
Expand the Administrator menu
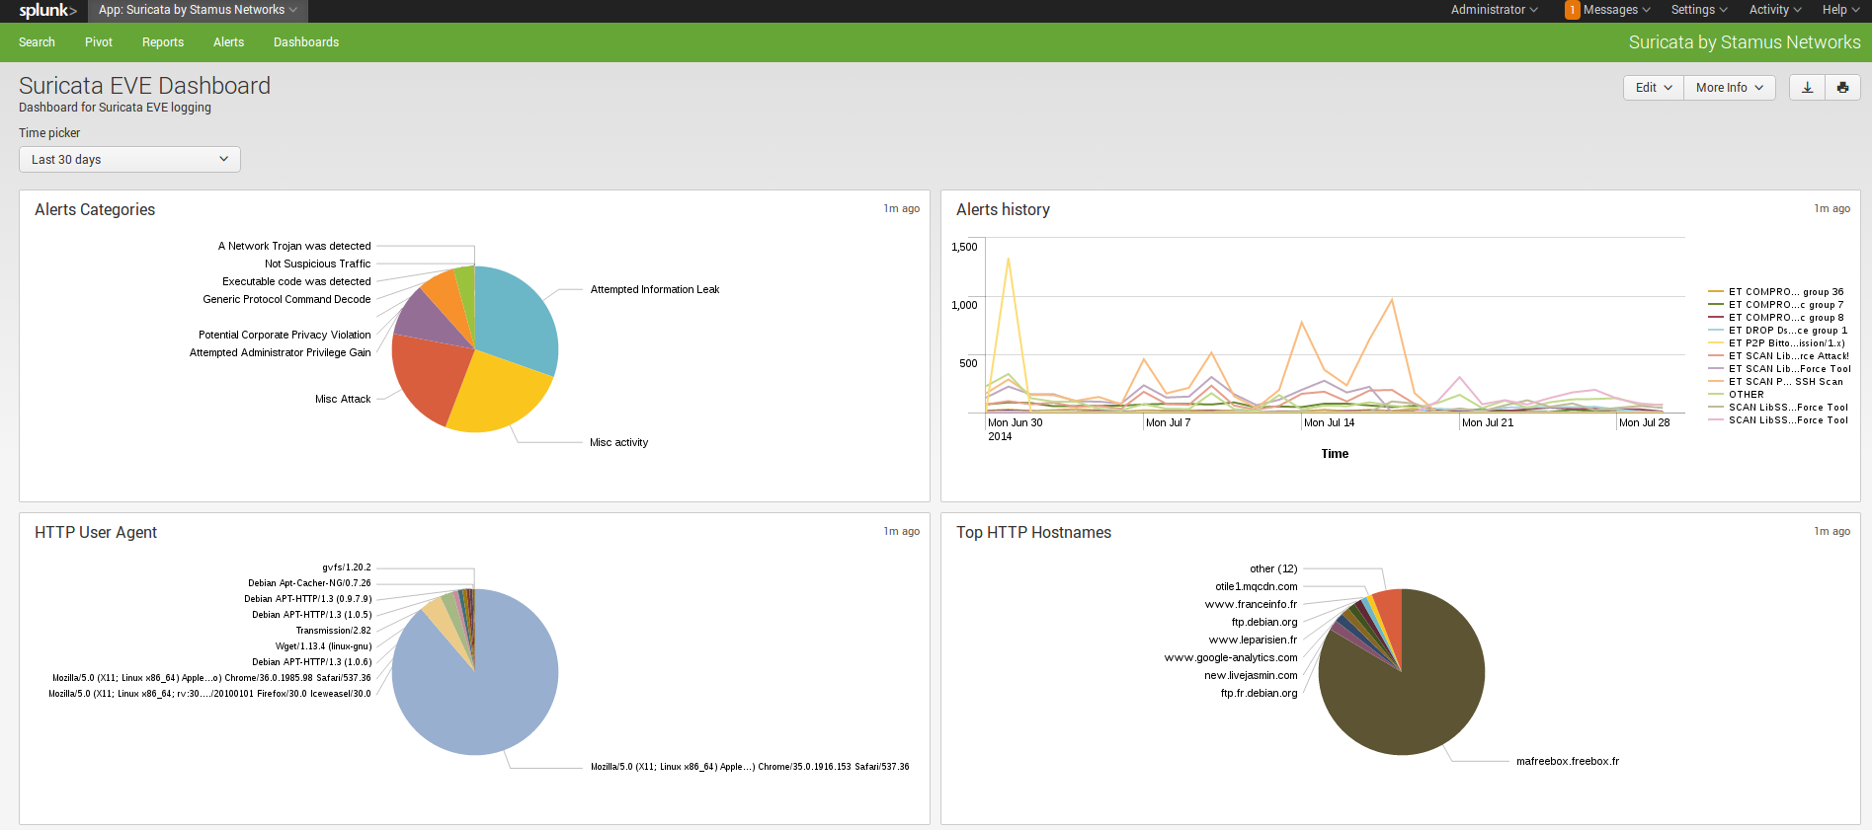point(1494,10)
